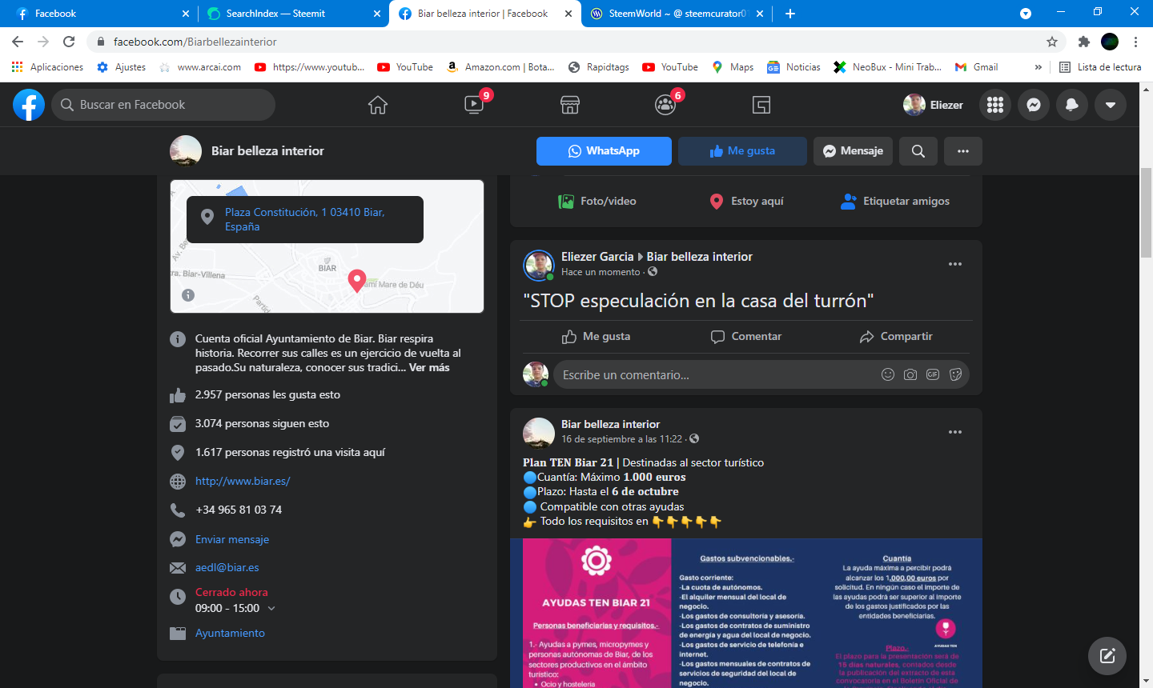Switch to the SteemWorld tab
1153x688 pixels.
pos(677,14)
